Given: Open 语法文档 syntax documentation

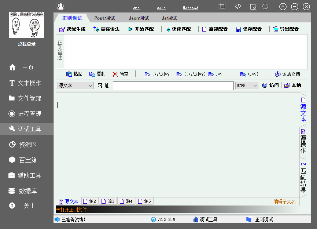Looking at the screenshot, I should coord(288,74).
